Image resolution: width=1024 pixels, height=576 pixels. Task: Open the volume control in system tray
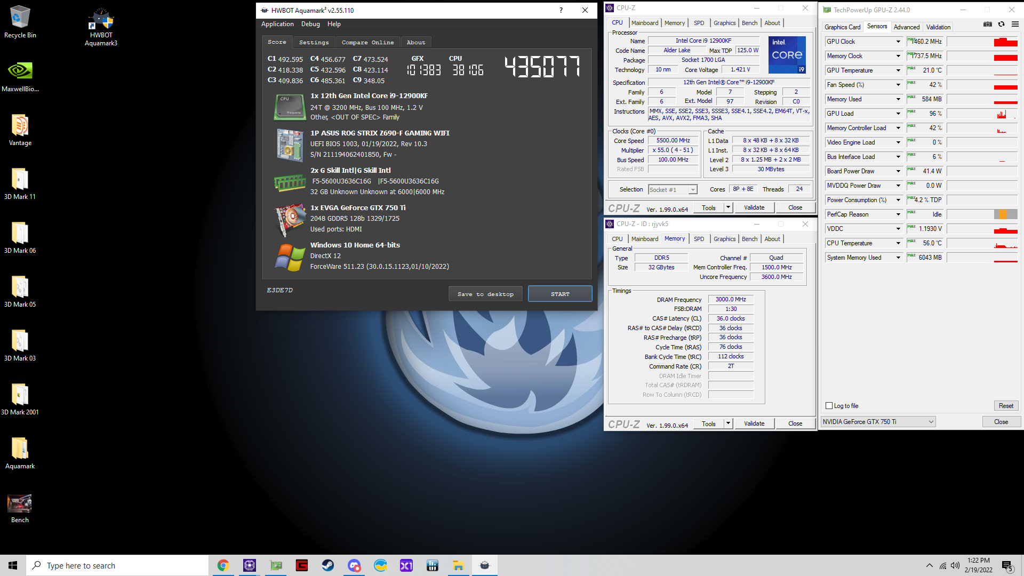[955, 565]
